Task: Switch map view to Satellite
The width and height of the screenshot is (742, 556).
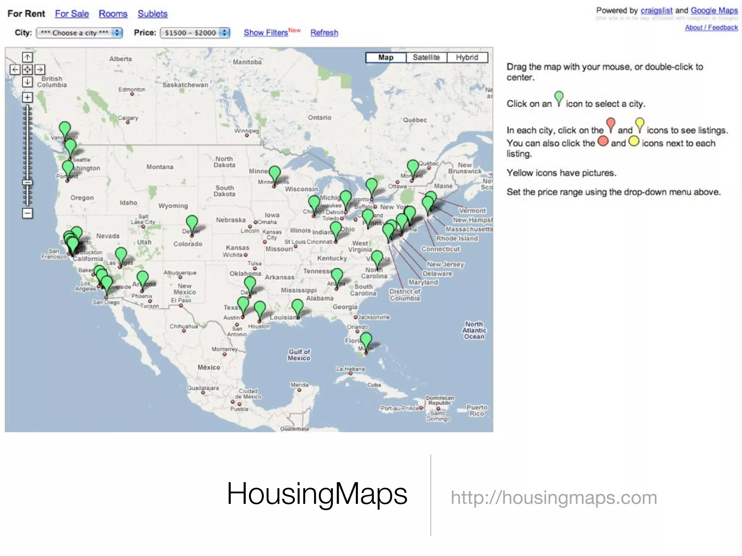Action: click(x=426, y=58)
